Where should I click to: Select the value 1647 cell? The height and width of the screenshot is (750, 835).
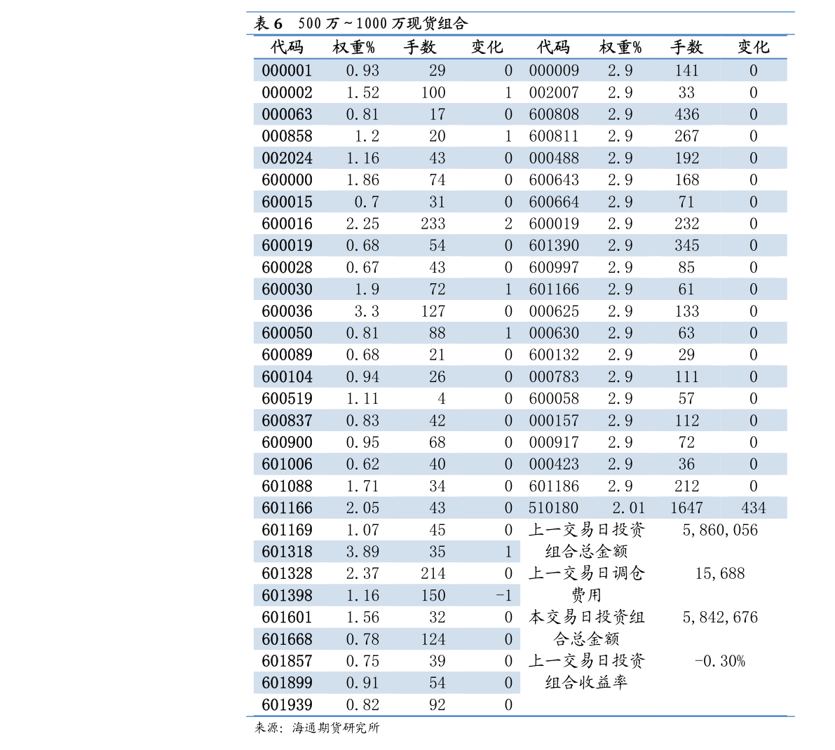tap(686, 508)
